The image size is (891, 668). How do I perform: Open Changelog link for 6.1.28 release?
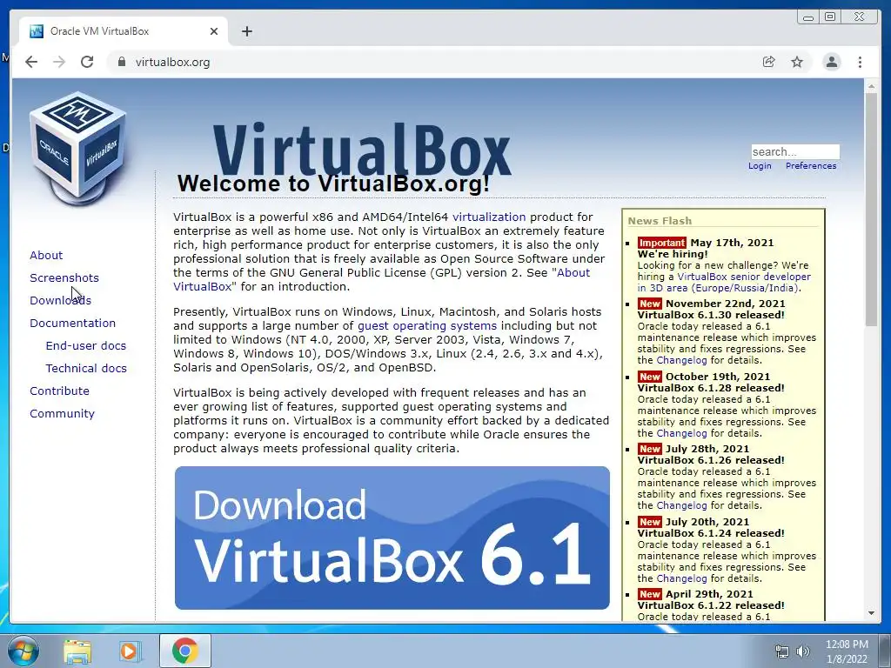[x=682, y=433]
